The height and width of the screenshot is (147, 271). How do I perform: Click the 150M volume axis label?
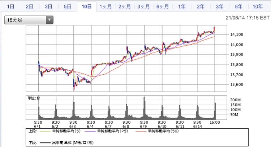[235, 105]
